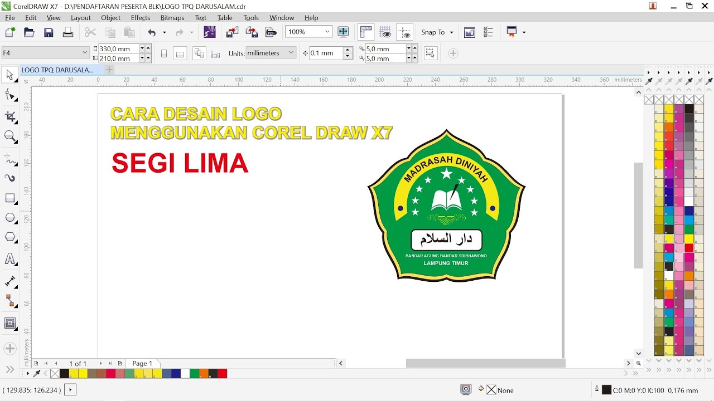Expand cursor coordinates info arrow

(x=70, y=390)
